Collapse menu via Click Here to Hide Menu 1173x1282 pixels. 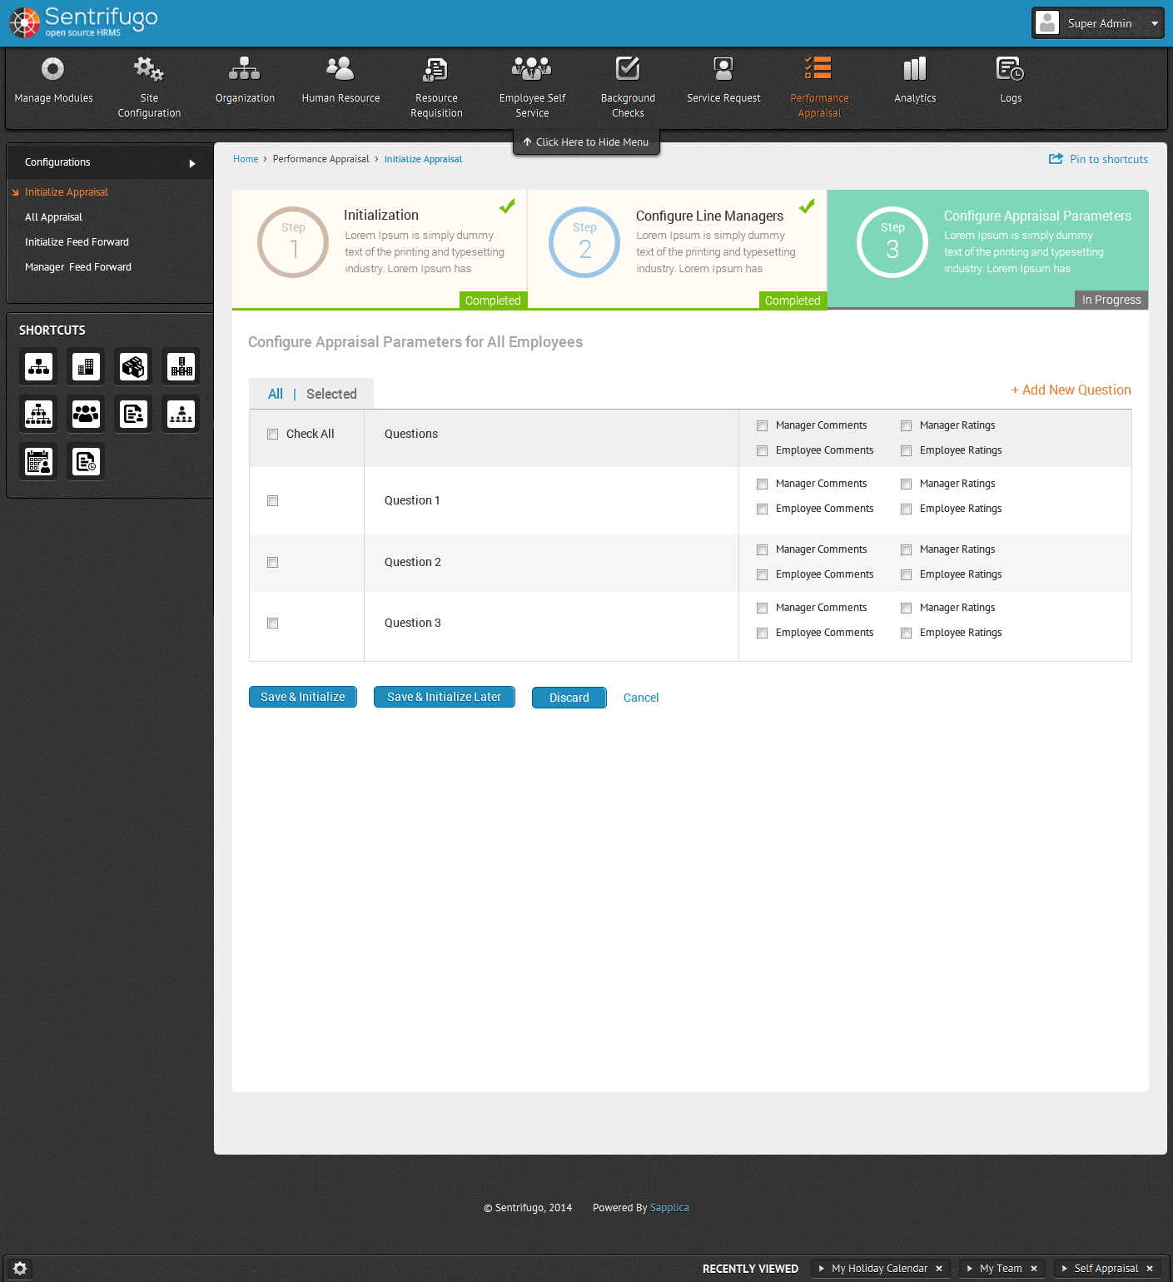pyautogui.click(x=586, y=142)
